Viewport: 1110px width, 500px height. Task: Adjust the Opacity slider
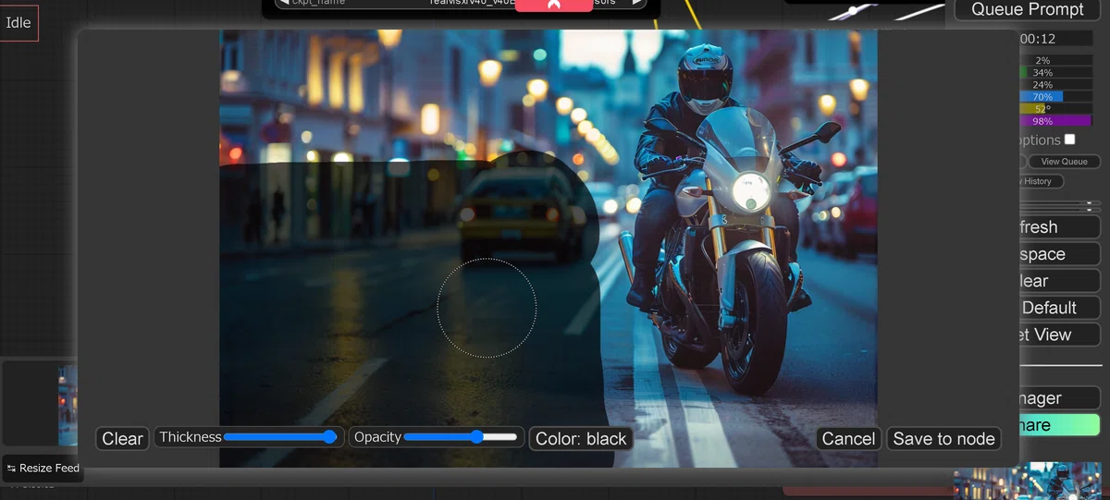461,437
